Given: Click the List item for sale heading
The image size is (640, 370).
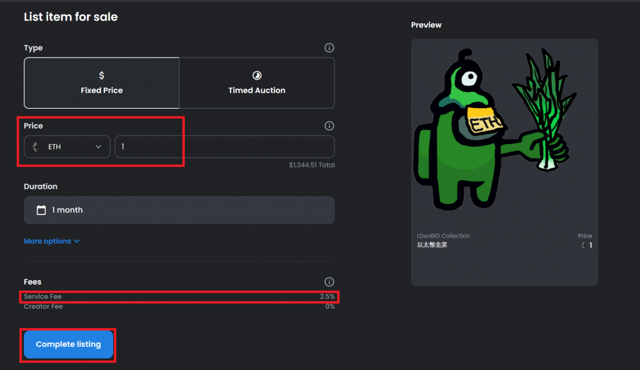Looking at the screenshot, I should click(x=71, y=17).
